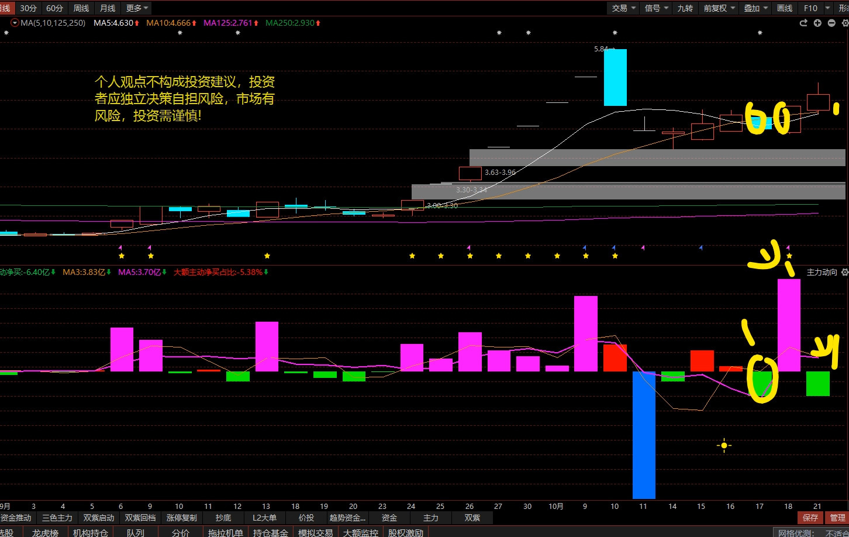This screenshot has width=849, height=537.
Task: Expand MA indicator circle dropdown arrow
Action: [15, 23]
